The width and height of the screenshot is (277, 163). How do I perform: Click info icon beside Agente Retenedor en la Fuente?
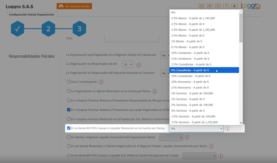tap(154, 91)
